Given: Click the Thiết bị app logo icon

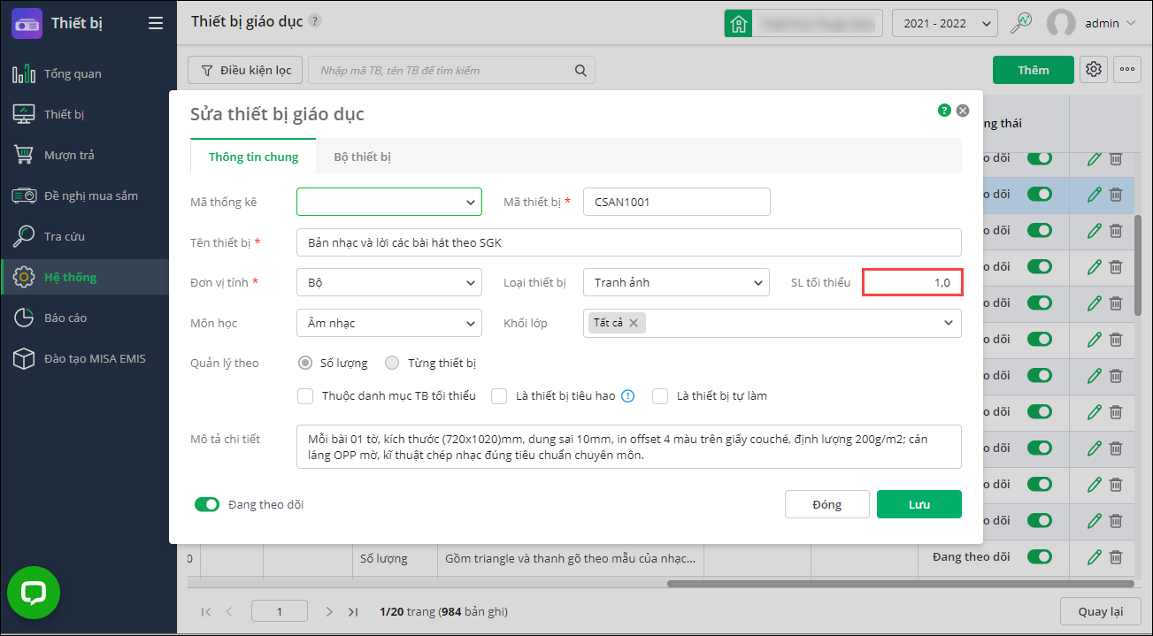Looking at the screenshot, I should point(27,23).
